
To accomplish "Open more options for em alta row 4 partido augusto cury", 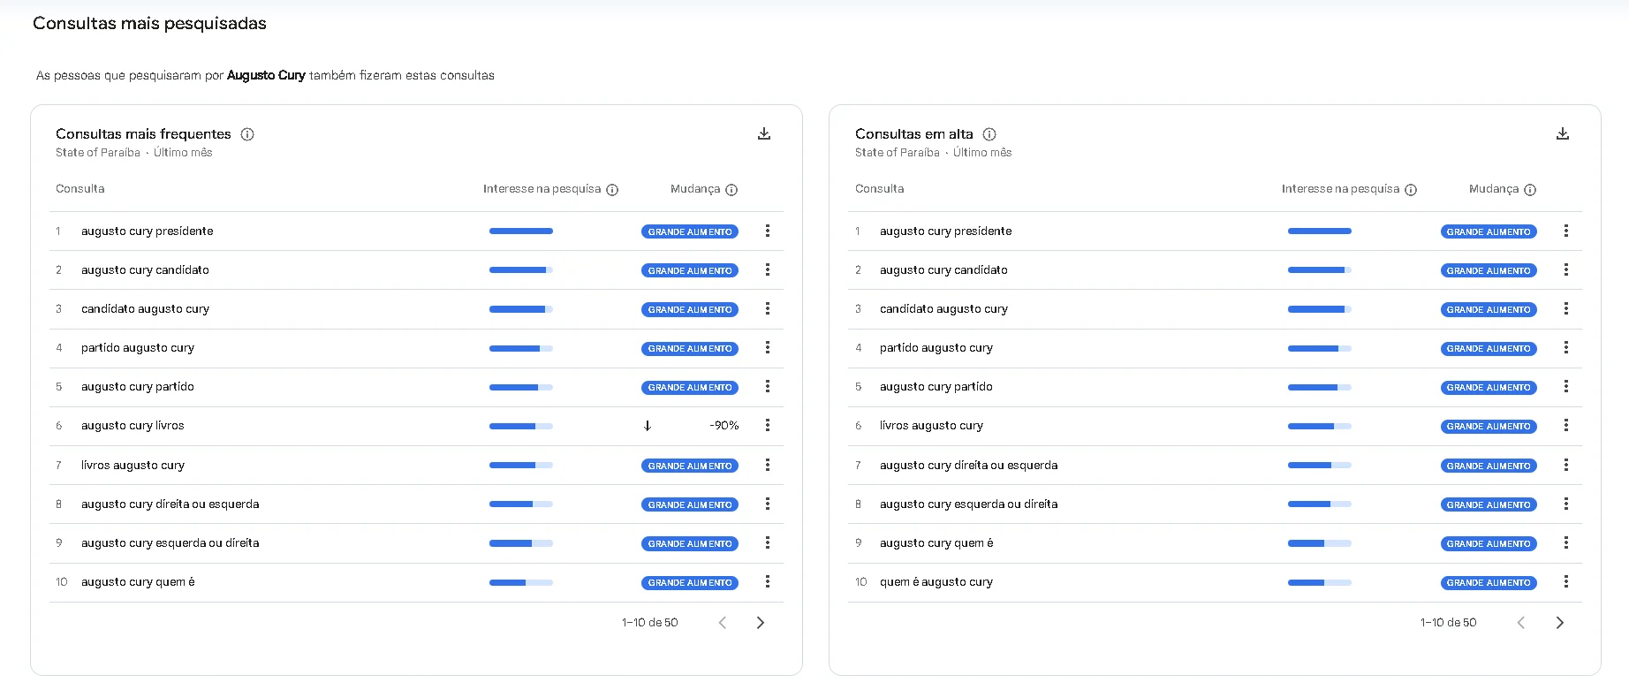I will 1566,347.
